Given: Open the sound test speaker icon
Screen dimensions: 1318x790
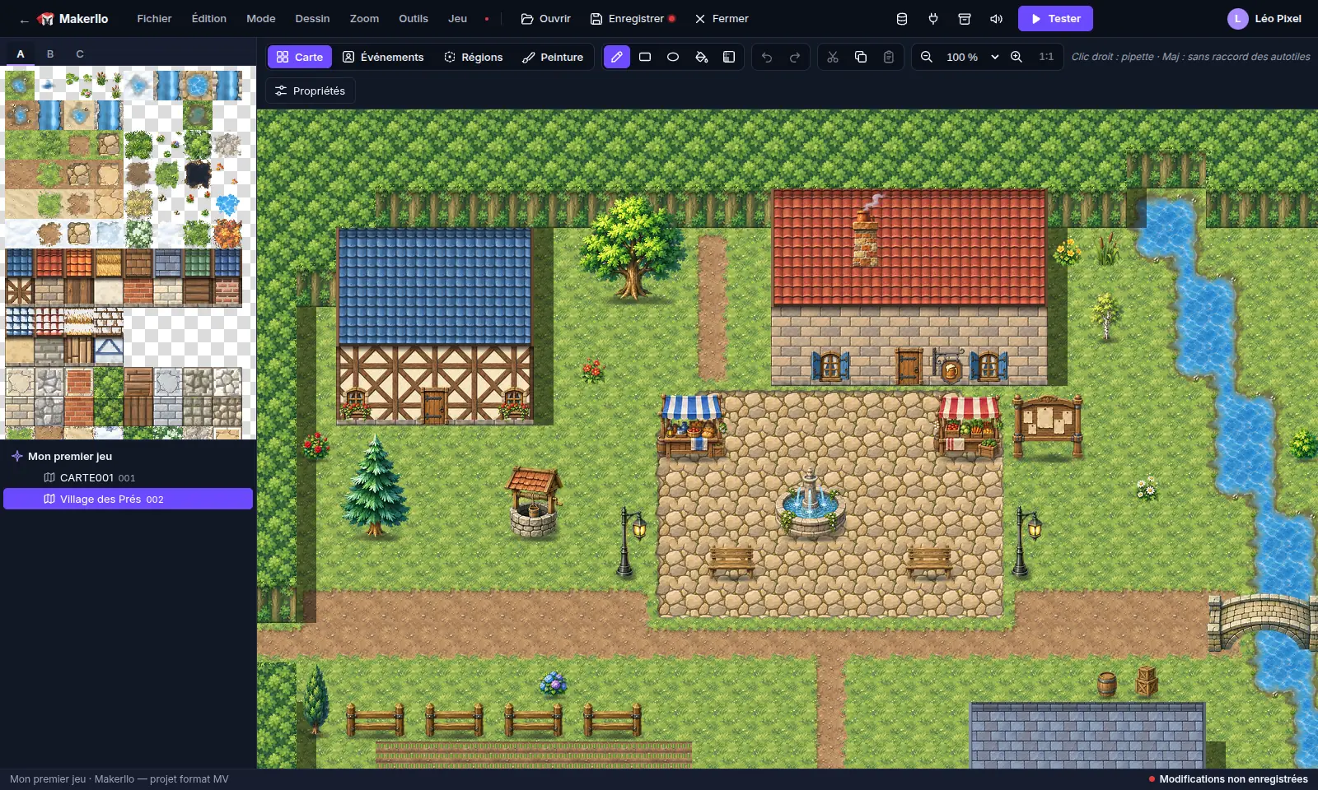Looking at the screenshot, I should click(996, 18).
